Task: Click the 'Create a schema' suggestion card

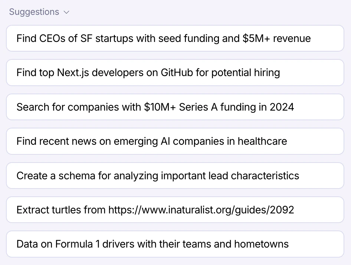Action: (x=175, y=176)
